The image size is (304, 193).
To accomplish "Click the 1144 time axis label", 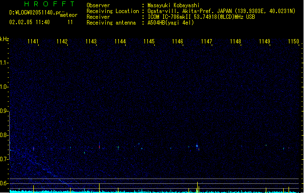I will [120, 41].
